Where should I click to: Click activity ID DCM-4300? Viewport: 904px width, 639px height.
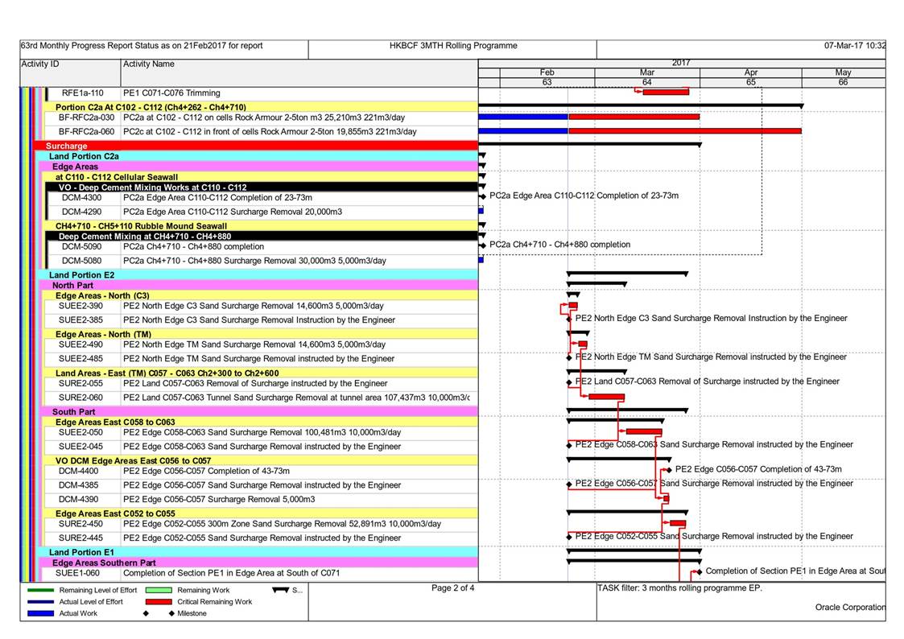(x=81, y=198)
